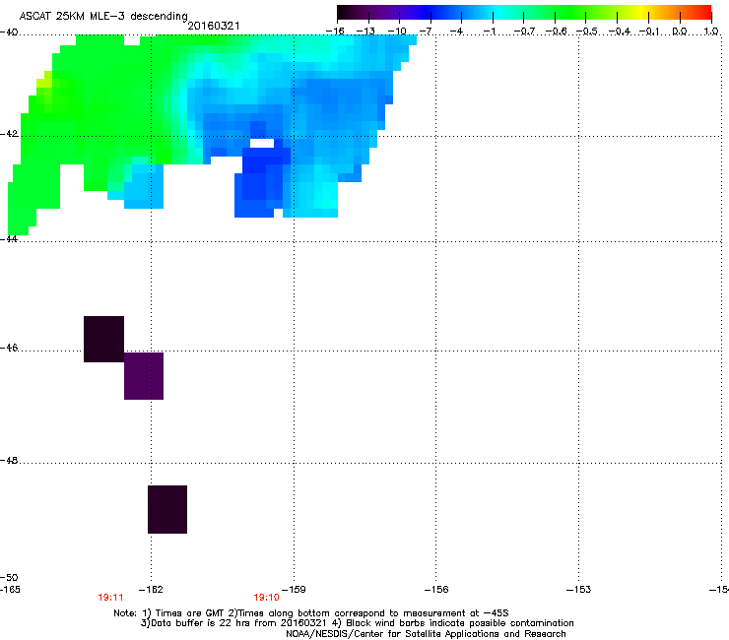This screenshot has width=729, height=640.
Task: Click the "Data buffer is 22 hrs" note line
Action: coord(357,623)
